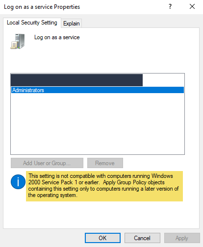Dismiss the dialog with Cancel
This screenshot has height=247, width=203.
[x=142, y=238]
